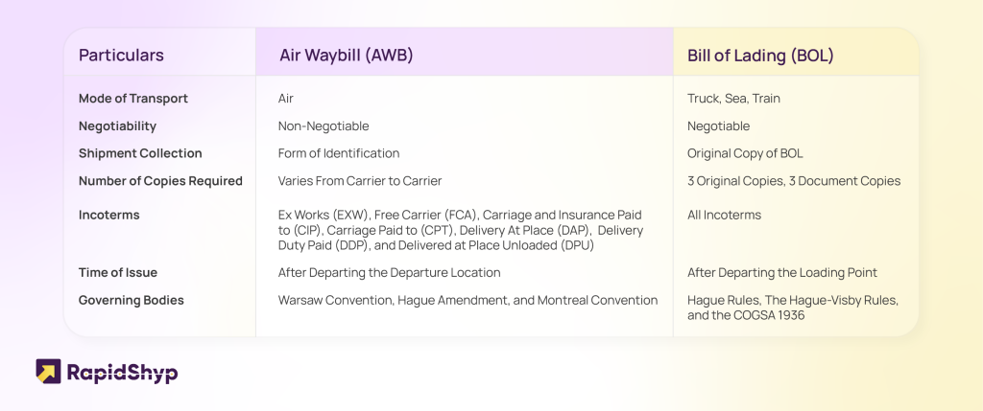Click the Incoterms row label
The height and width of the screenshot is (411, 983).
(x=109, y=215)
